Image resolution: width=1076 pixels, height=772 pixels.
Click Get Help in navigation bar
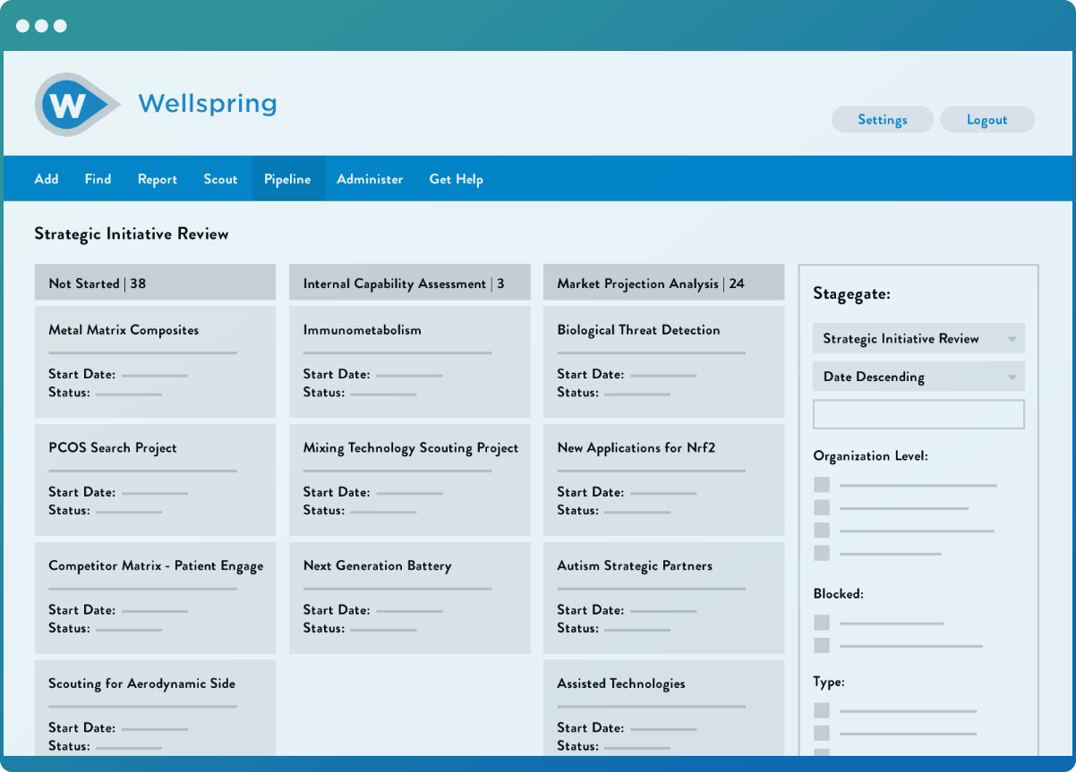coord(456,179)
